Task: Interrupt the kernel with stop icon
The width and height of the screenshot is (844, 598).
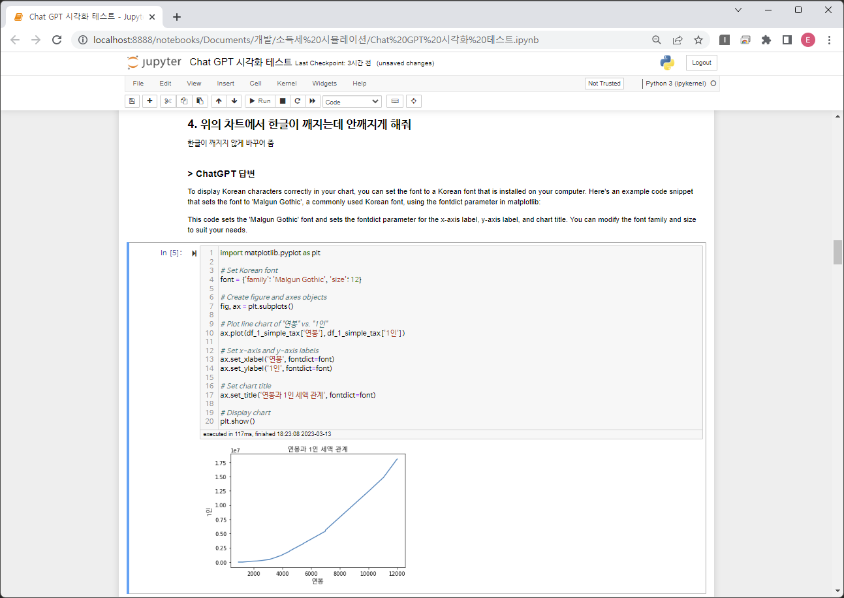Action: (x=283, y=101)
